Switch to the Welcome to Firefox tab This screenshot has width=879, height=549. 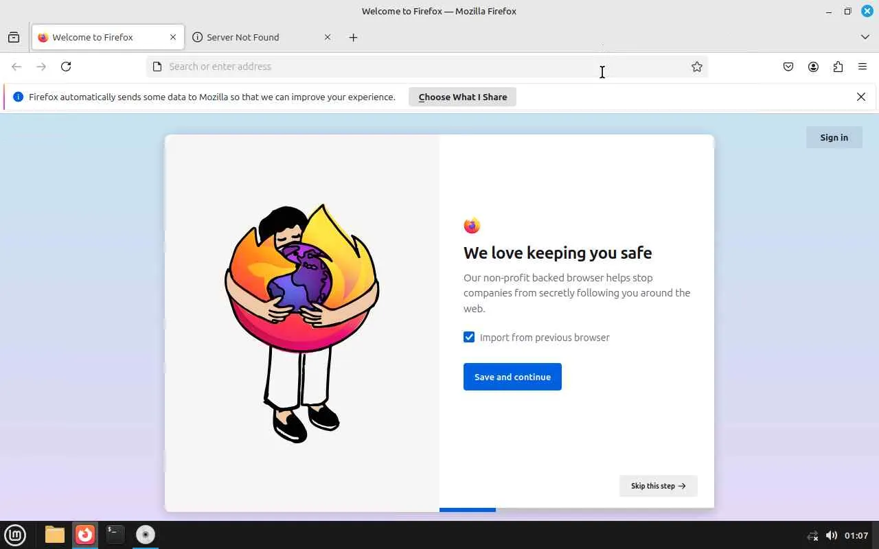(x=108, y=37)
